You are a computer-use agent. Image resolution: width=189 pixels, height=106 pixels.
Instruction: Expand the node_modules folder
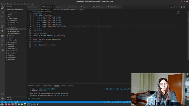click(x=12, y=12)
